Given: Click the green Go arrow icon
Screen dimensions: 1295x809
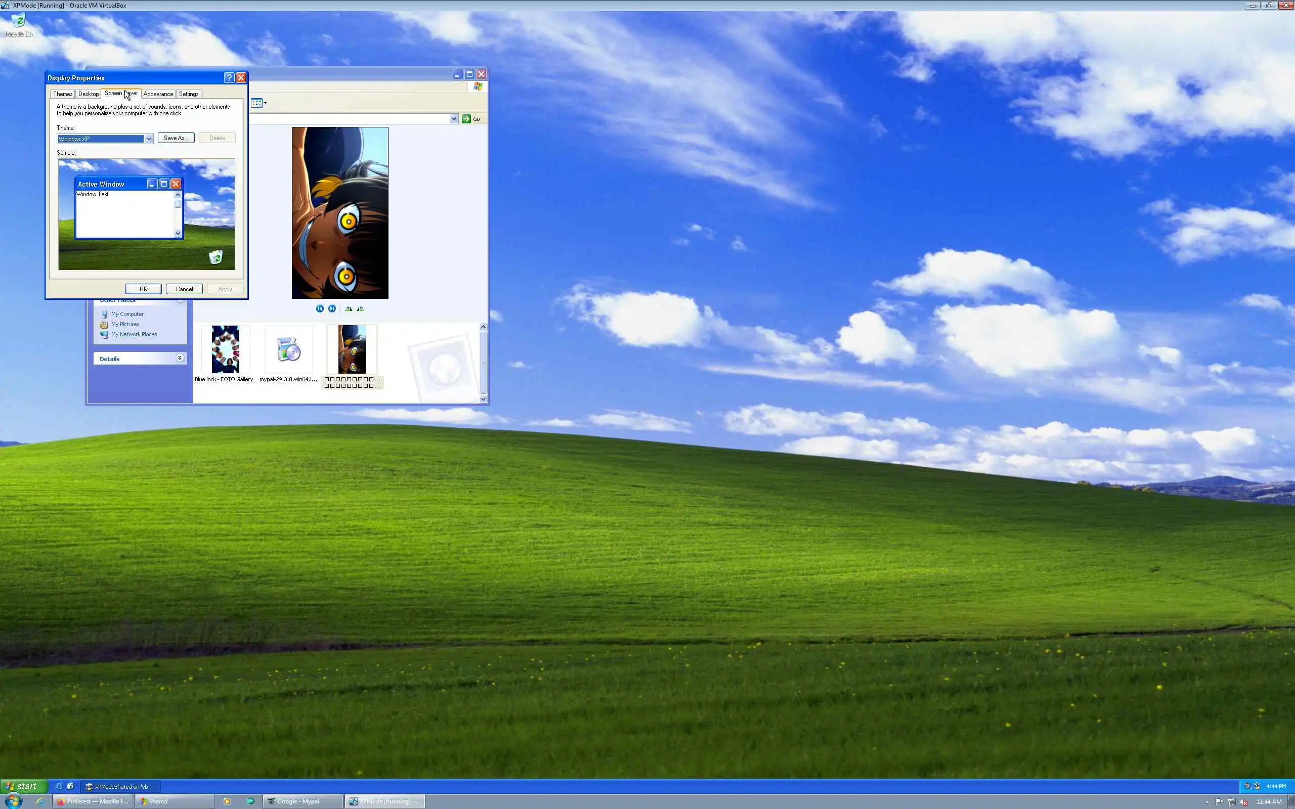Looking at the screenshot, I should [x=466, y=119].
